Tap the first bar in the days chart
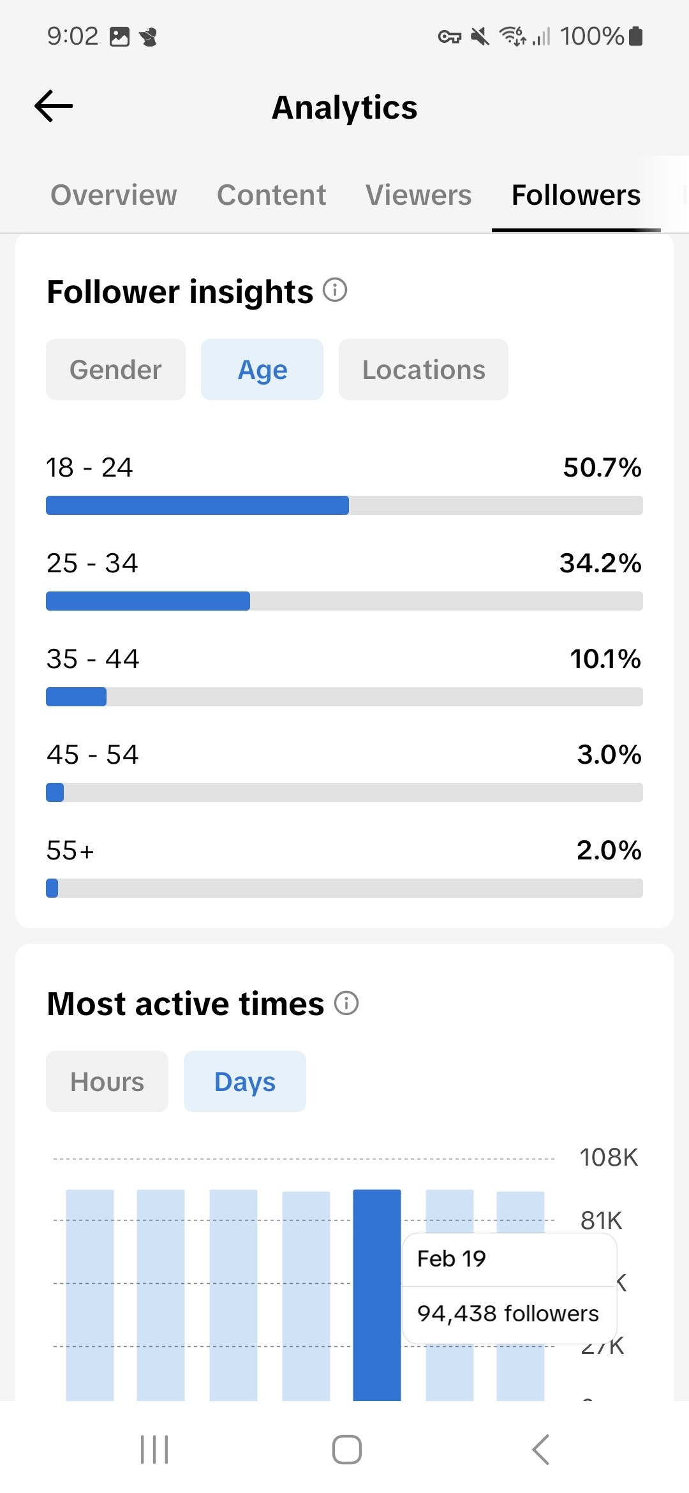This screenshot has height=1493, width=689. click(x=90, y=1295)
